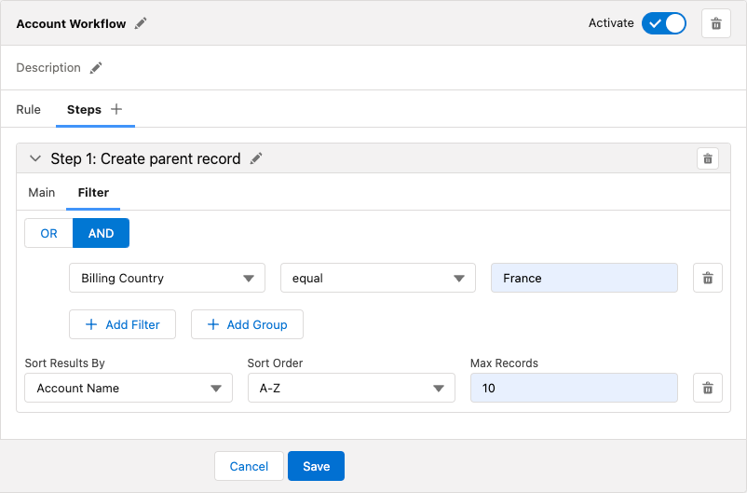Add a new step with the plus icon
Screen dimensions: 747x493
point(116,109)
